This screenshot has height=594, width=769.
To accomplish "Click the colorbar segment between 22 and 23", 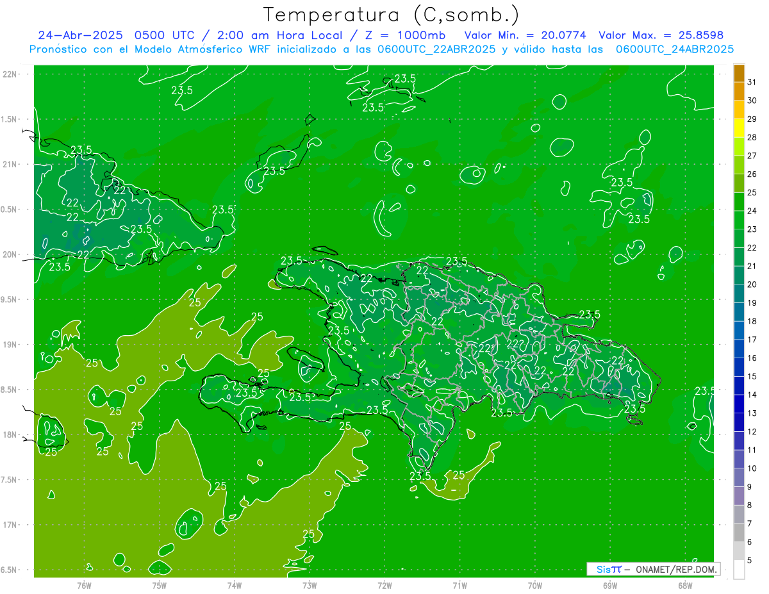I will pyautogui.click(x=739, y=239).
